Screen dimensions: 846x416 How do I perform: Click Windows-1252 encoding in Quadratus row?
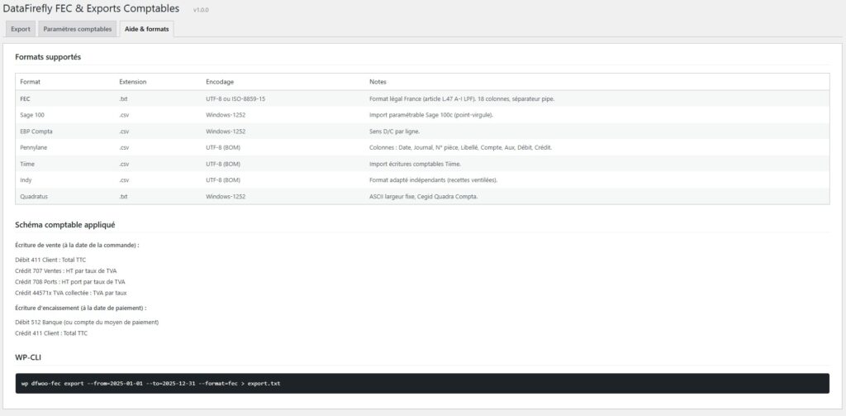[226, 197]
